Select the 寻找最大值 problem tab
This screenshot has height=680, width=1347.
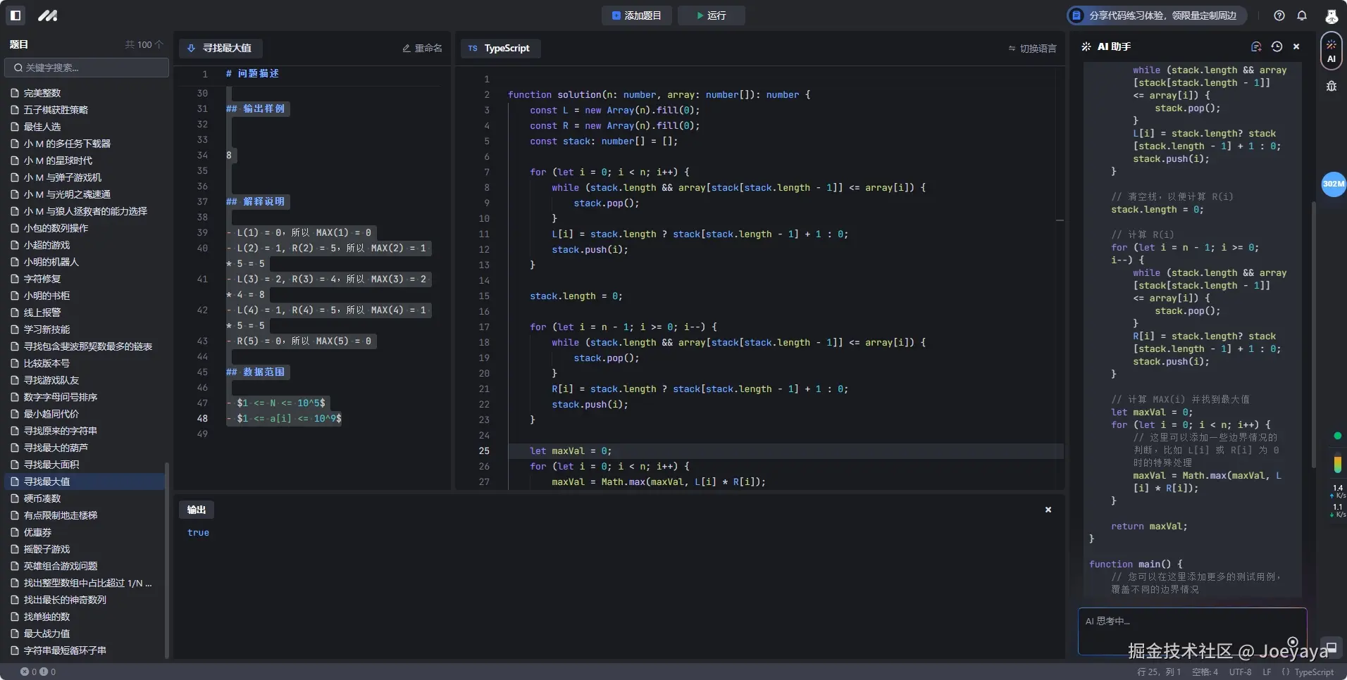[220, 49]
